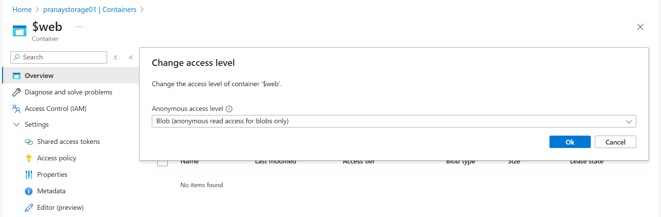Click the Shared access tokens chain-link icon
The image size is (661, 217).
click(29, 141)
